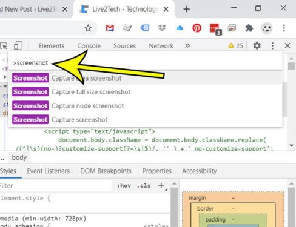Click the pencil-note extension icon

pyautogui.click(x=127, y=28)
